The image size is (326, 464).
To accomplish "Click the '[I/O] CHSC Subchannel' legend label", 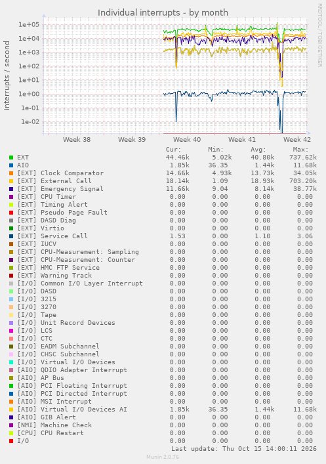I will coord(58,354).
